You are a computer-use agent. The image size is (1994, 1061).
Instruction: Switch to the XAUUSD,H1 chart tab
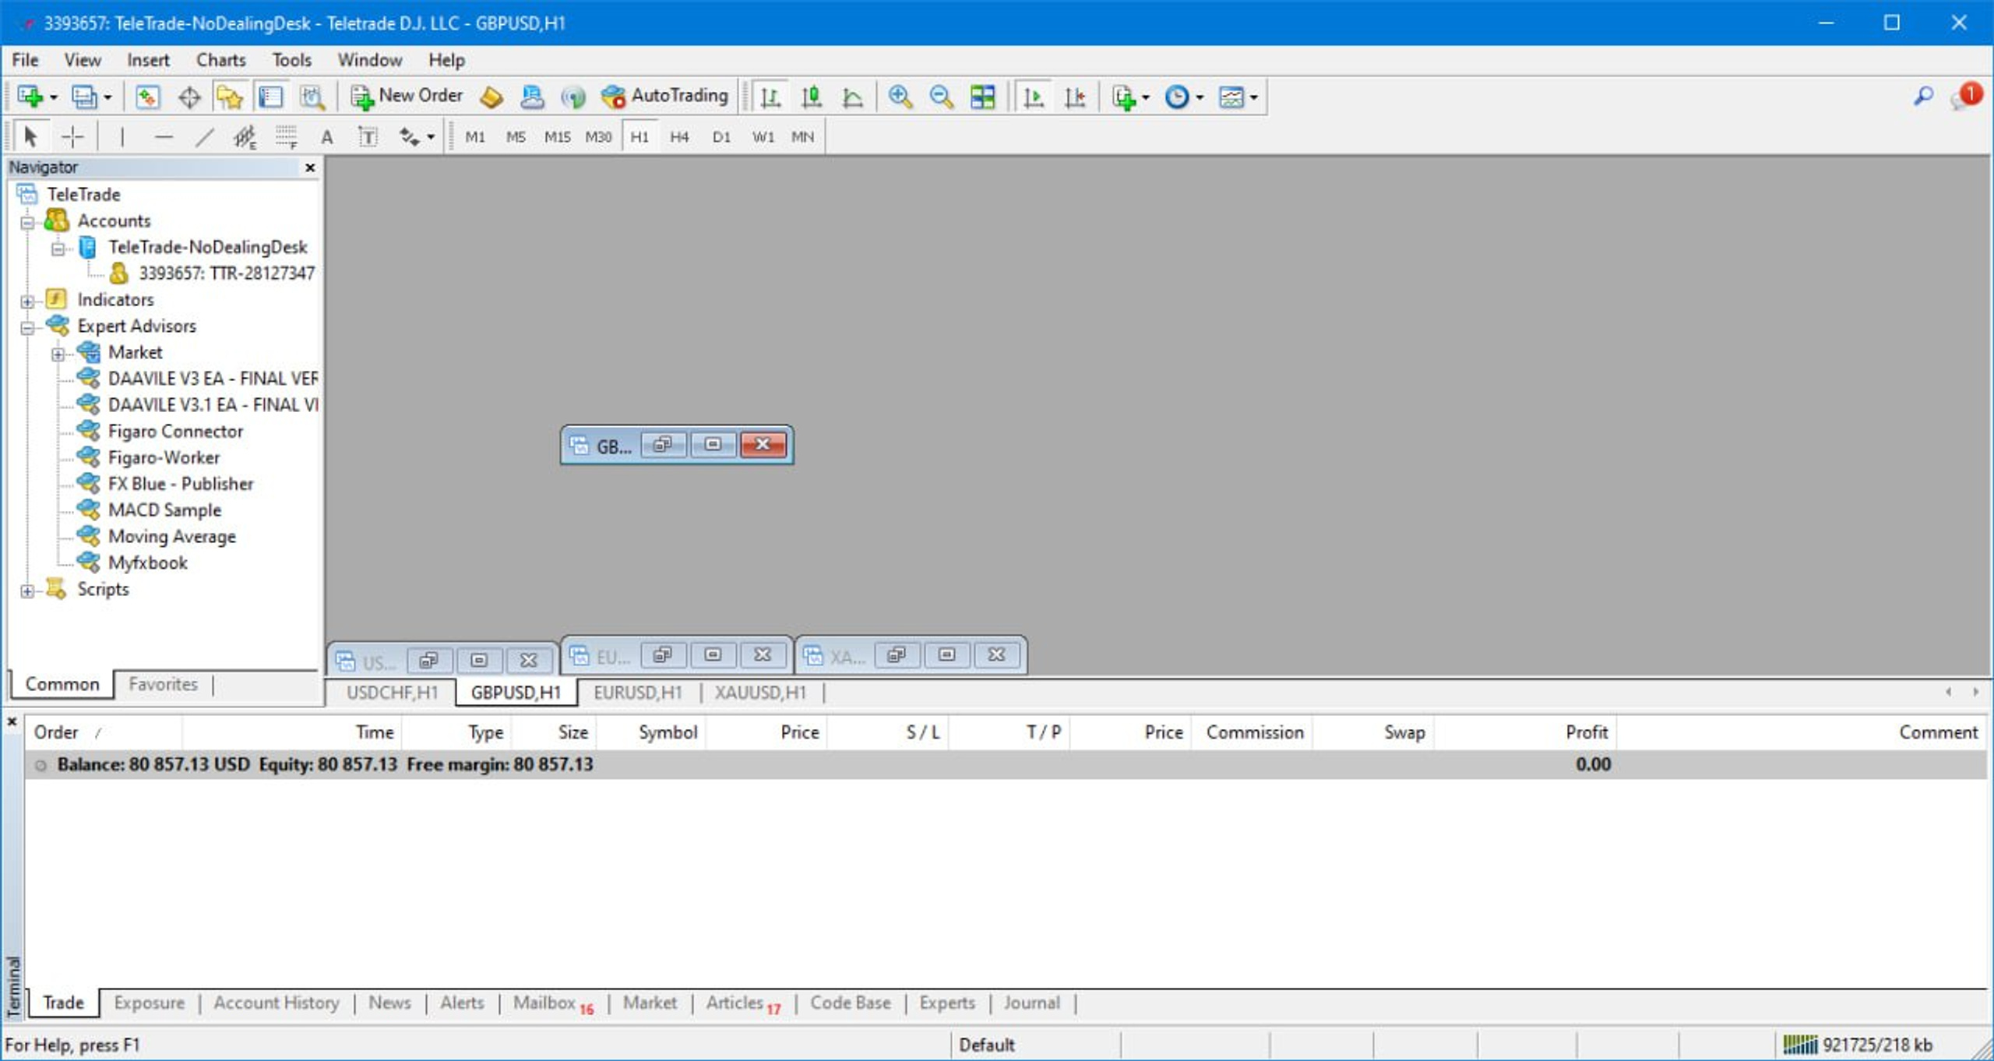click(760, 693)
